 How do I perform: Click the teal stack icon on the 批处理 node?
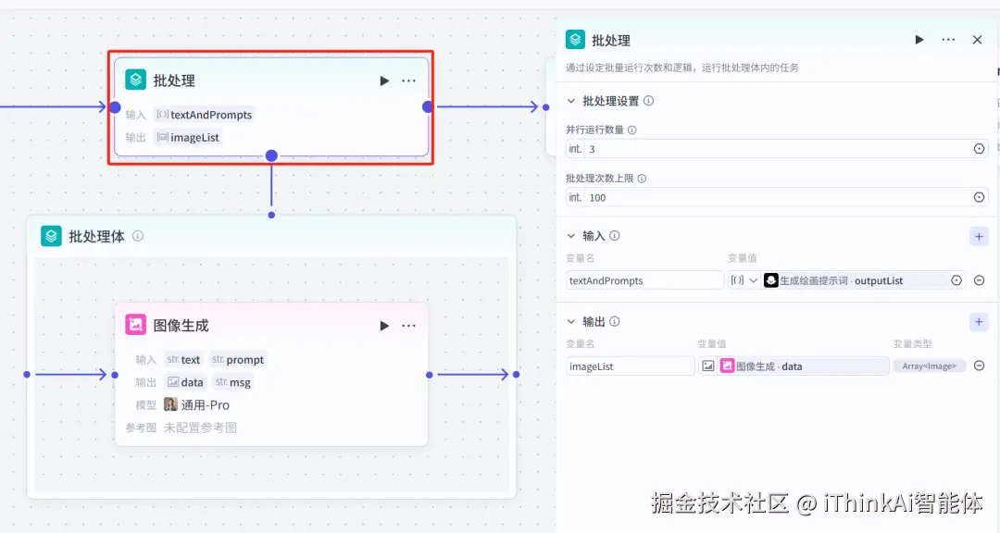point(135,80)
